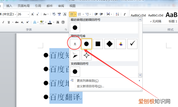Sort text with A-Z icon
This screenshot has height=107, width=178.
pos(117,14)
